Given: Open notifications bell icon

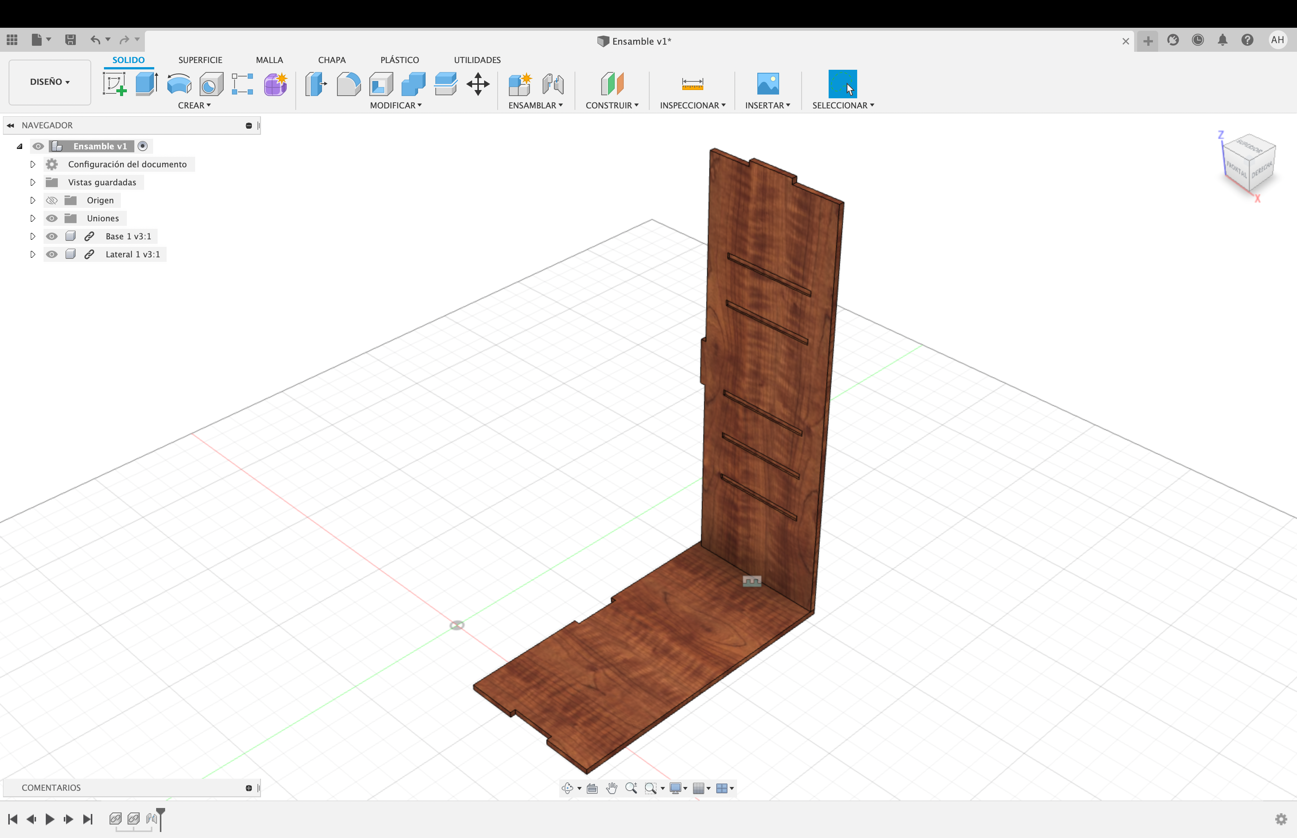Looking at the screenshot, I should click(1222, 40).
